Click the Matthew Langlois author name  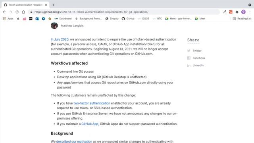click(x=72, y=25)
